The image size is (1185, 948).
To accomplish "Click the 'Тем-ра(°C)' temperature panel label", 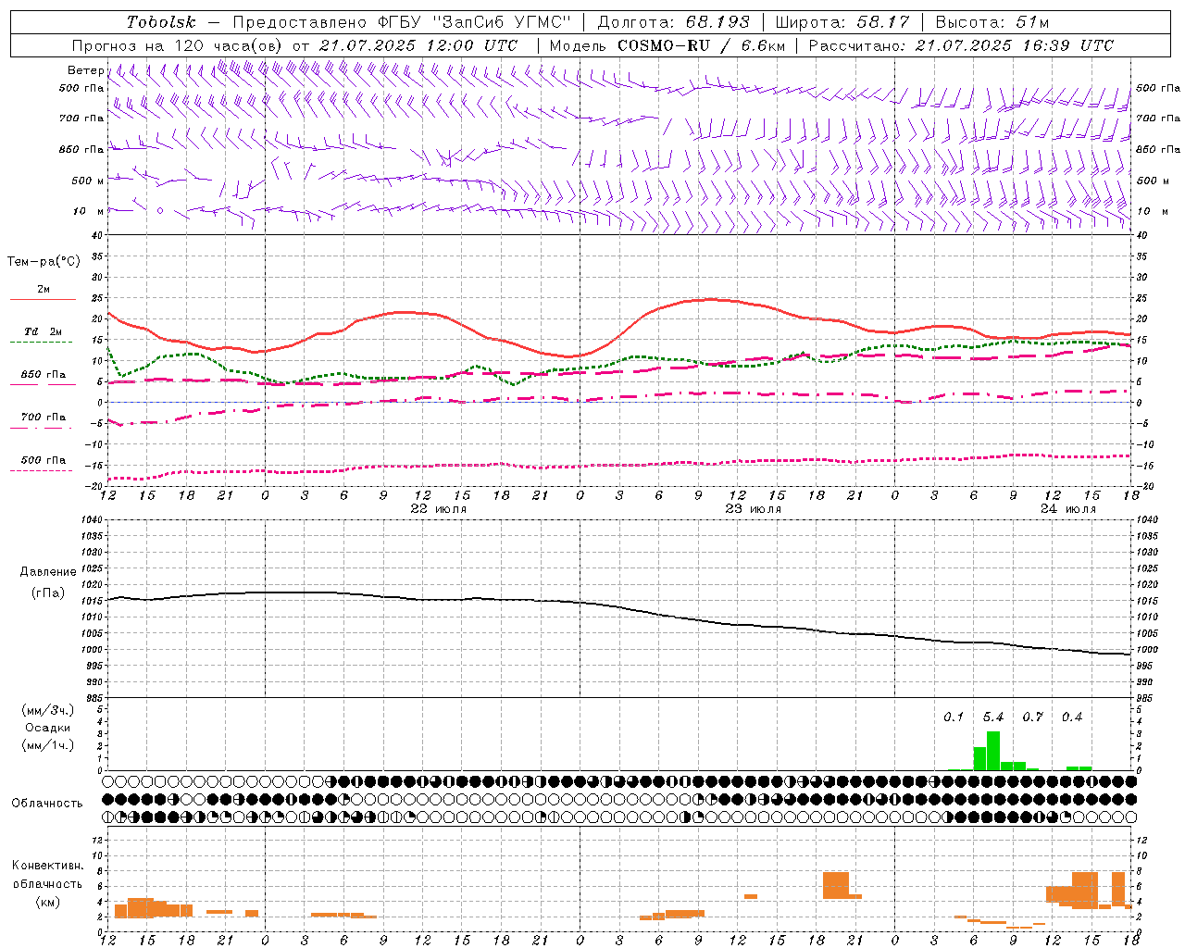I will 44,262.
